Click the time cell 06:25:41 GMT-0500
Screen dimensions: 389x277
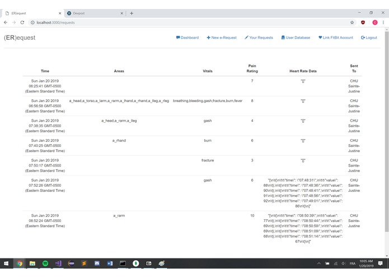pyautogui.click(x=45, y=86)
